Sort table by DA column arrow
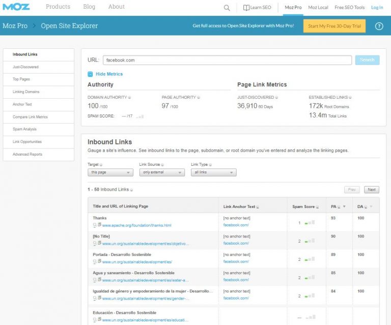The height and width of the screenshot is (325, 391). click(371, 206)
